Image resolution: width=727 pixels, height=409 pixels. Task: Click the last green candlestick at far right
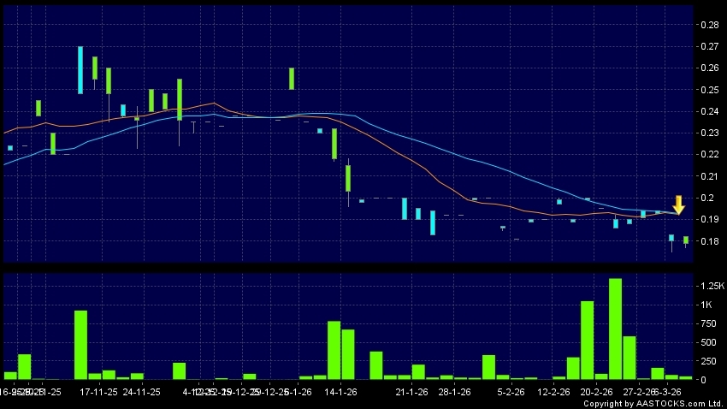point(686,240)
